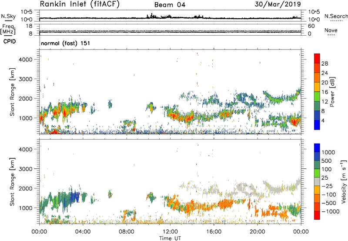Click the date '30/Mar/2019'

(x=278, y=4)
